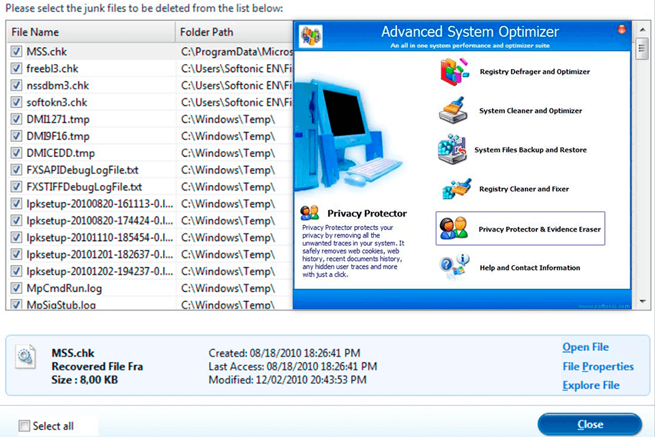The image size is (655, 437).
Task: Uncheck the DMI1271.tmp checkbox
Action: [x=16, y=119]
